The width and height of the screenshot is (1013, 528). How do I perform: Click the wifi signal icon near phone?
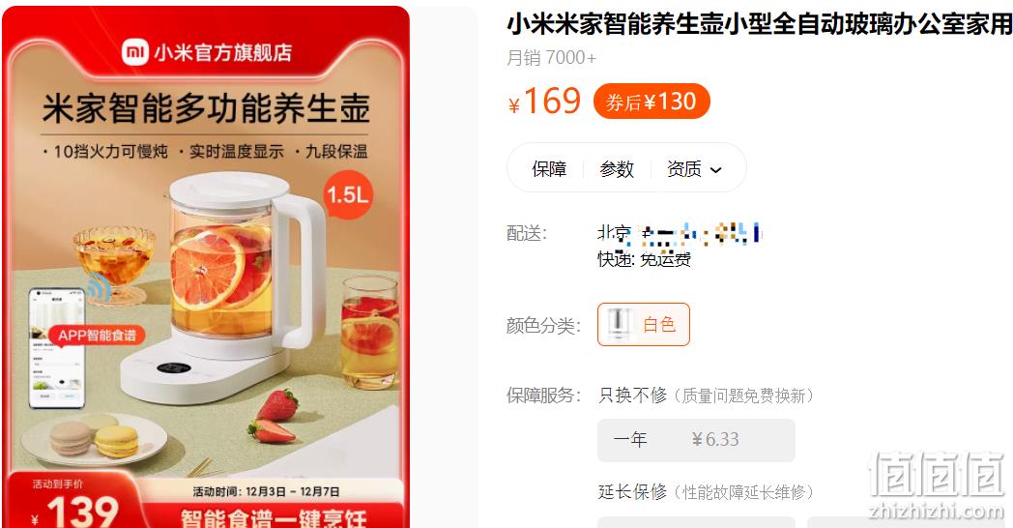(99, 286)
